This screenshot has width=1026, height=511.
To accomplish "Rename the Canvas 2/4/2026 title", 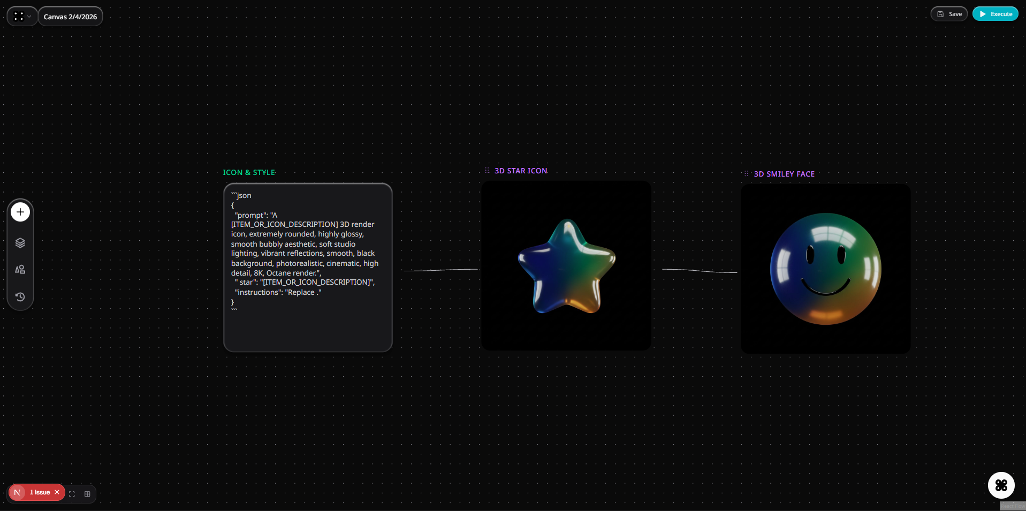I will pyautogui.click(x=70, y=17).
